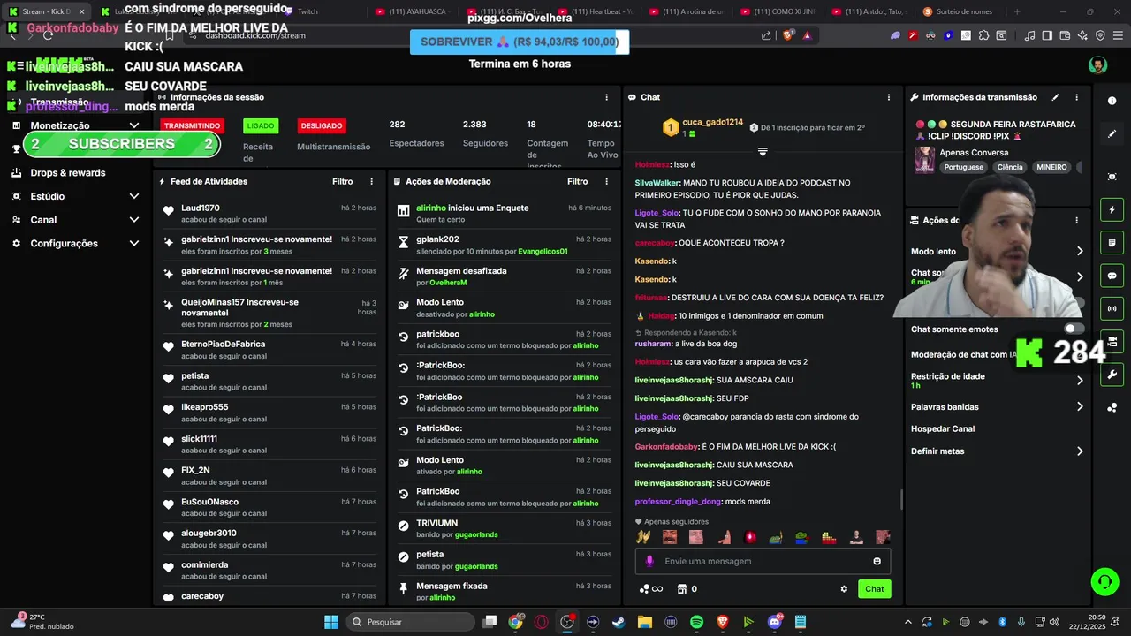The width and height of the screenshot is (1131, 636).
Task: Open Restrição de idade chevron
Action: (x=1080, y=381)
